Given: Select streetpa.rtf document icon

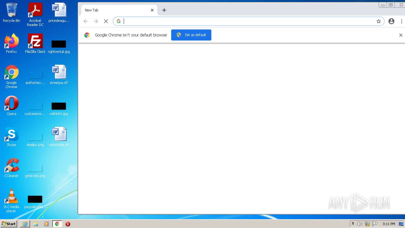Looking at the screenshot, I should pyautogui.click(x=59, y=75).
